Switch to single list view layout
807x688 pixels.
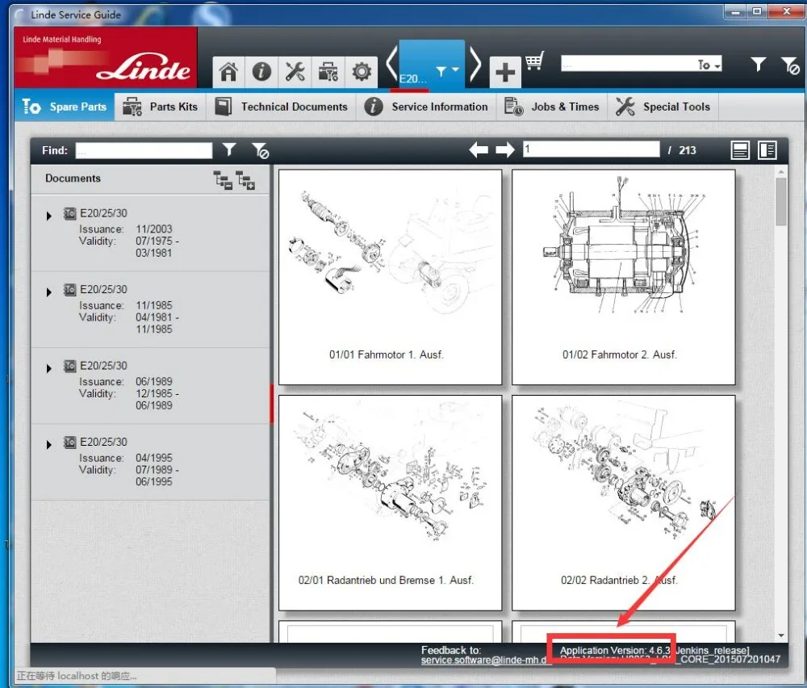pos(740,150)
